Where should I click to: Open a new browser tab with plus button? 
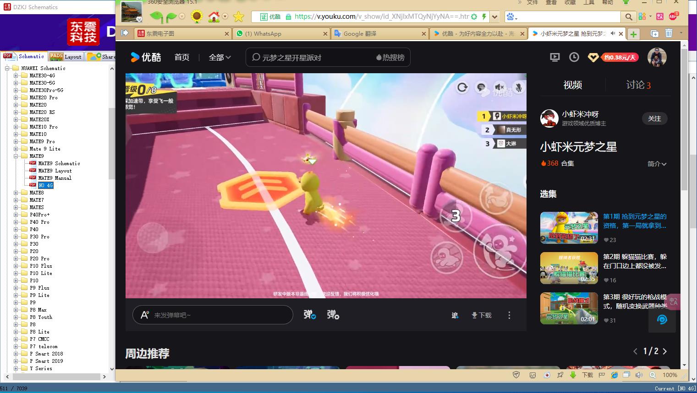tap(633, 34)
